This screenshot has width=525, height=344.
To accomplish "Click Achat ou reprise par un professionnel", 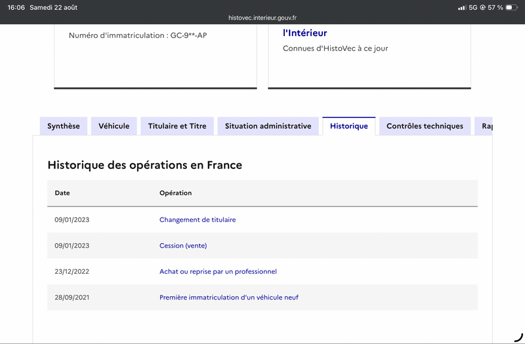I will coord(218,271).
